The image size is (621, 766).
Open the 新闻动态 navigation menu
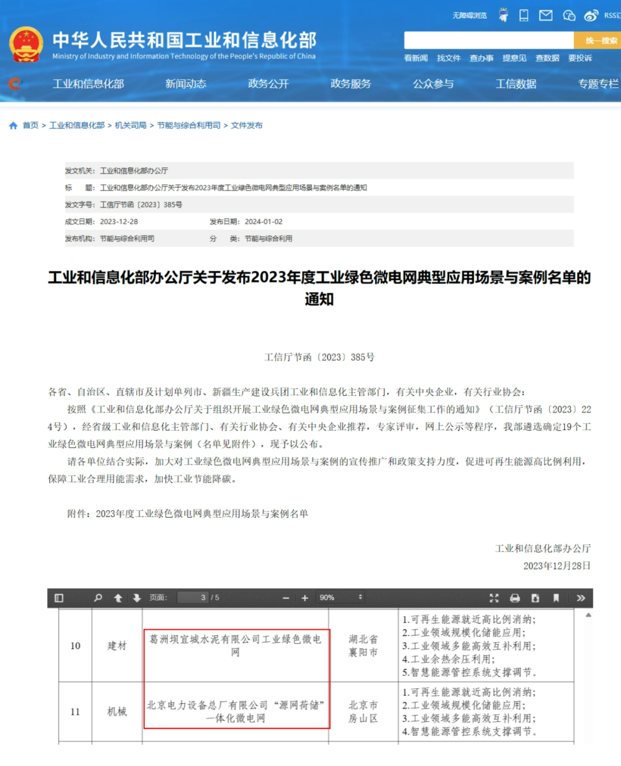pos(186,84)
